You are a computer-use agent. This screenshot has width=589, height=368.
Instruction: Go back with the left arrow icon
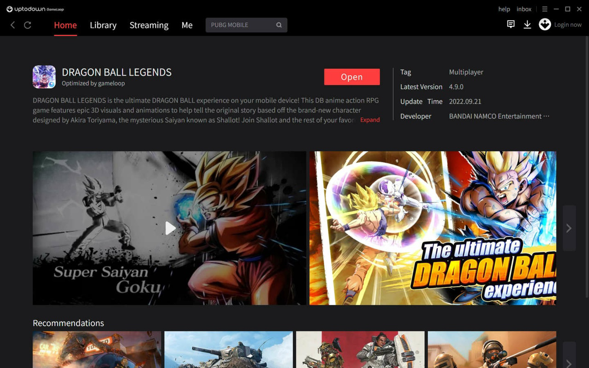[13, 25]
